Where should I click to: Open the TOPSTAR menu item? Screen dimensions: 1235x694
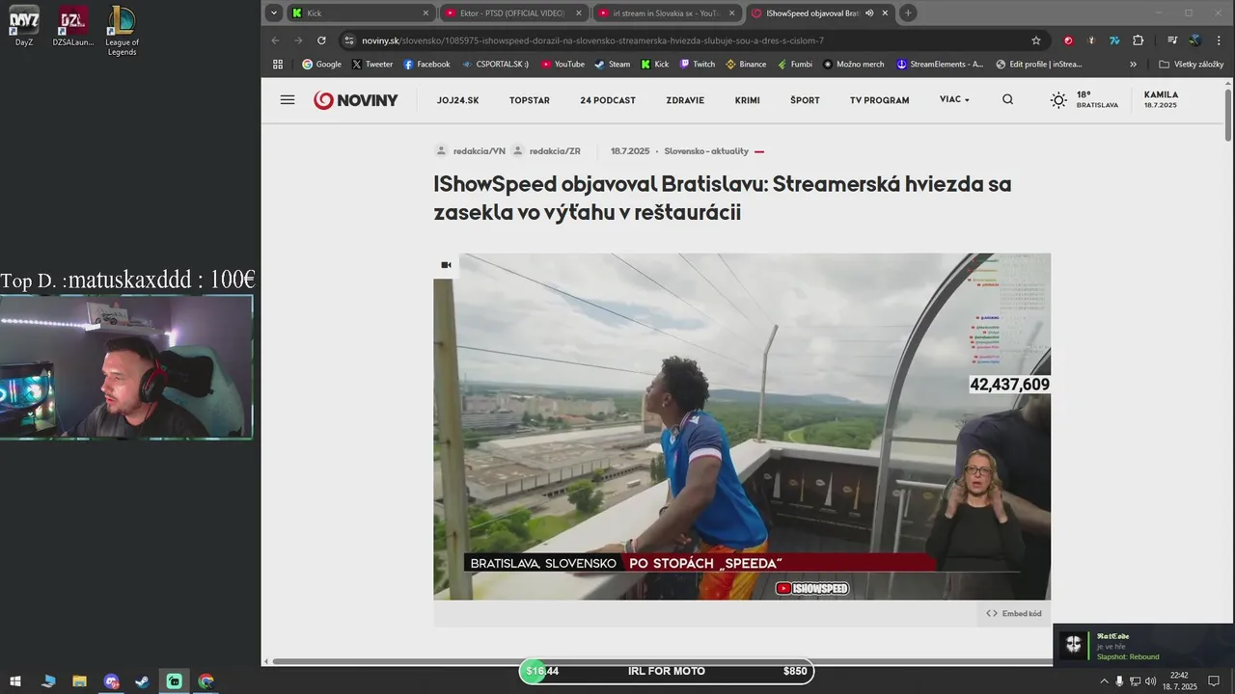pyautogui.click(x=530, y=100)
